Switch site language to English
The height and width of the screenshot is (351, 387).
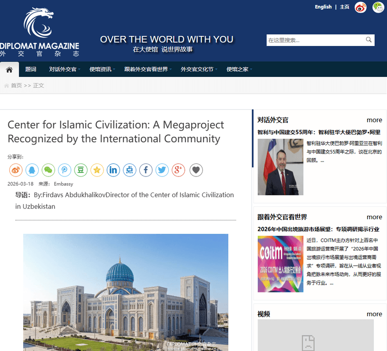click(323, 7)
